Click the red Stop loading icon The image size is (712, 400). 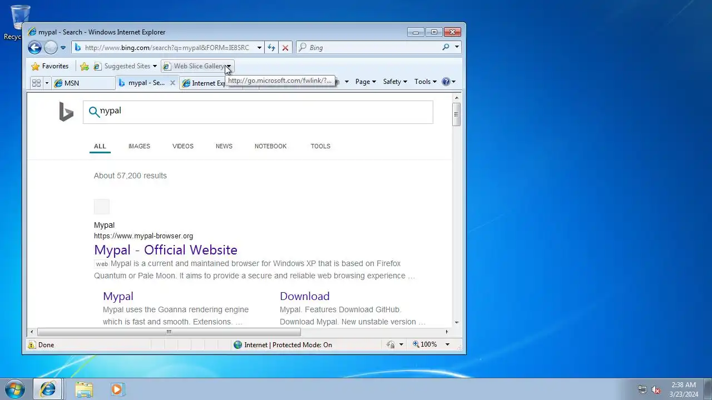pos(285,48)
